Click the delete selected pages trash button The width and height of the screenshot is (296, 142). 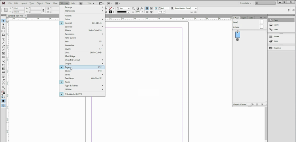point(262,104)
